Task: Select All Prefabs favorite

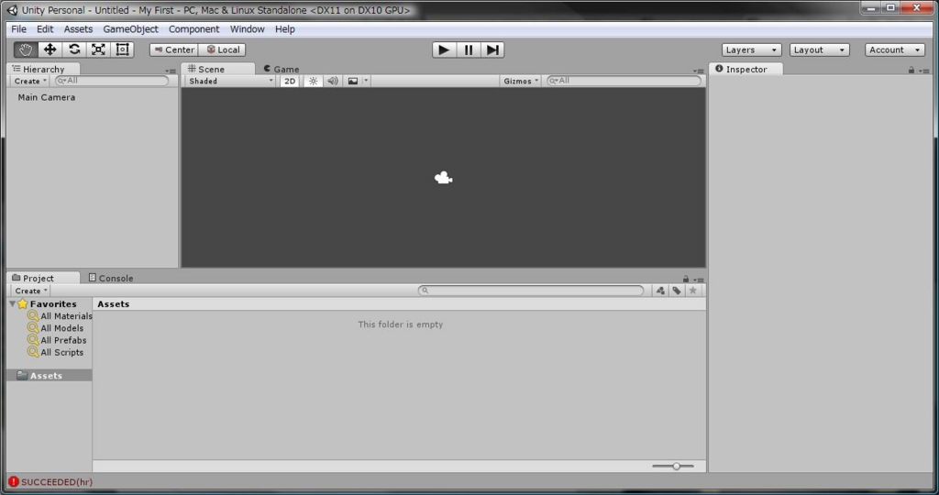Action: coord(57,340)
